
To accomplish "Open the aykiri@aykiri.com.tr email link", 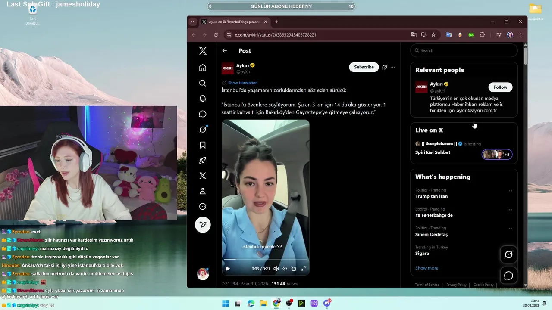I will (477, 111).
